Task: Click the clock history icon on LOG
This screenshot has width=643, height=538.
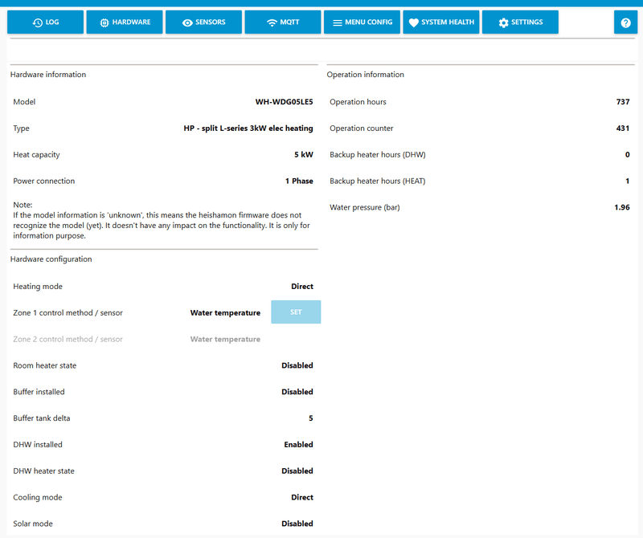Action: pos(37,22)
